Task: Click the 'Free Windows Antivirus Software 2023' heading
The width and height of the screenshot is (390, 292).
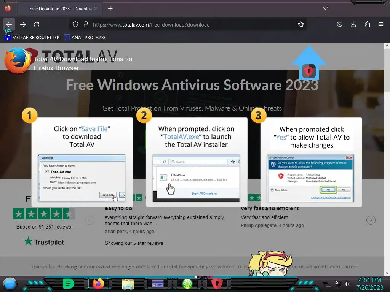Action: [x=192, y=85]
